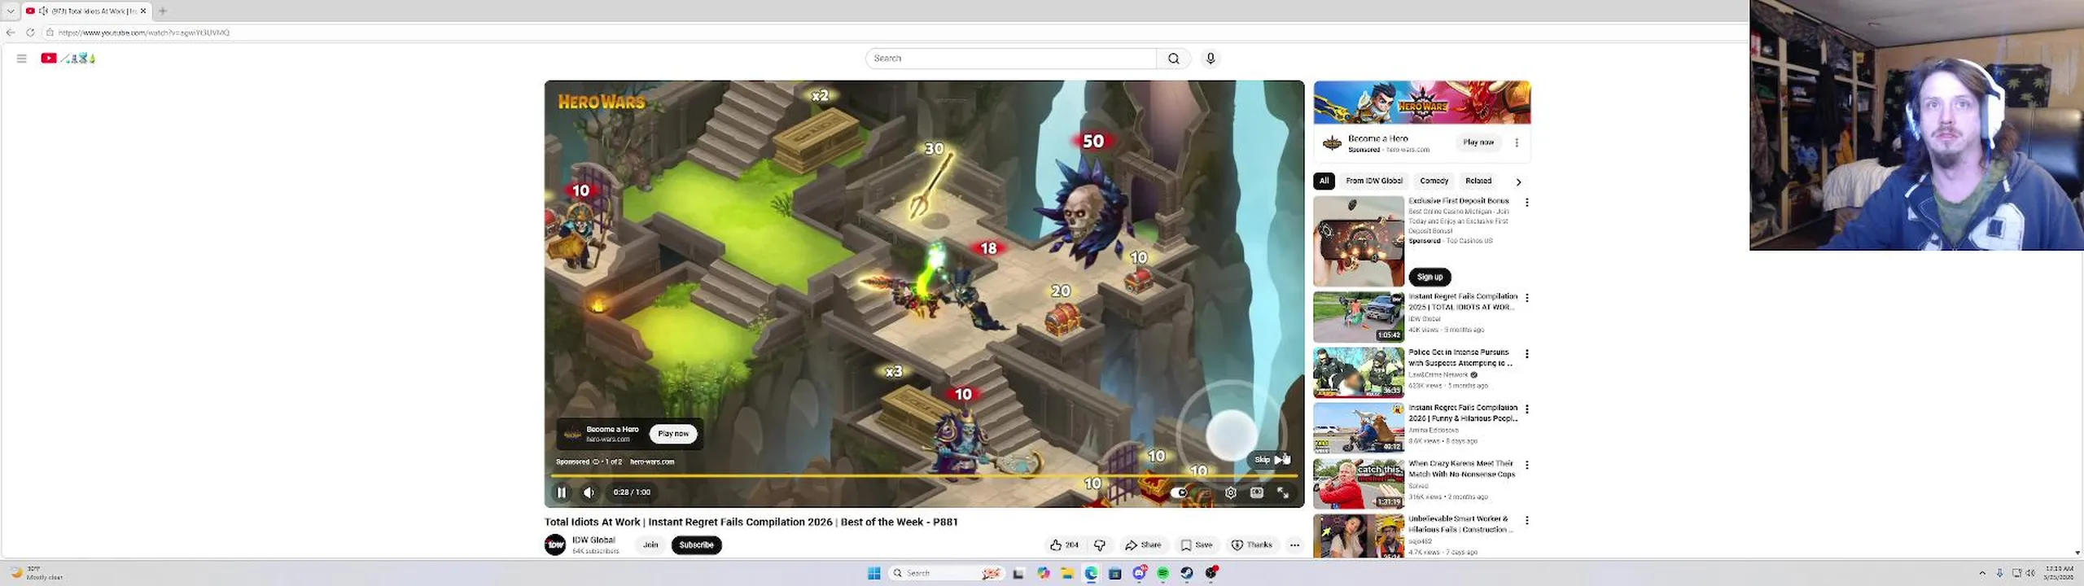Viewport: 2084px width, 586px height.
Task: Select the All filter chip
Action: click(x=1324, y=181)
